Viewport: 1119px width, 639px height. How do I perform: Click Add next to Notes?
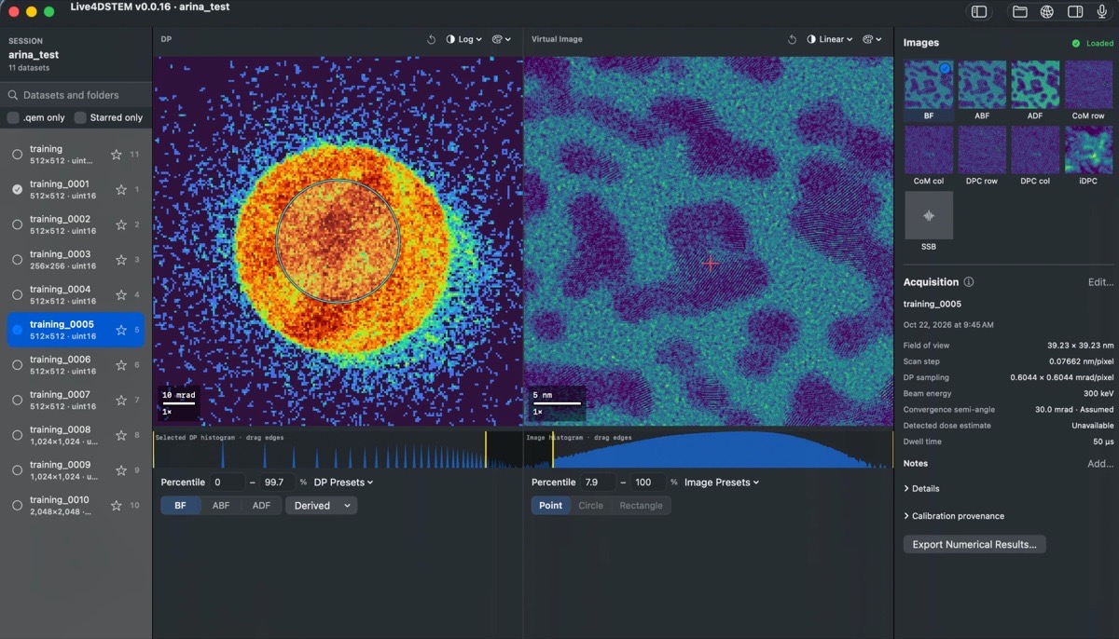point(1100,464)
